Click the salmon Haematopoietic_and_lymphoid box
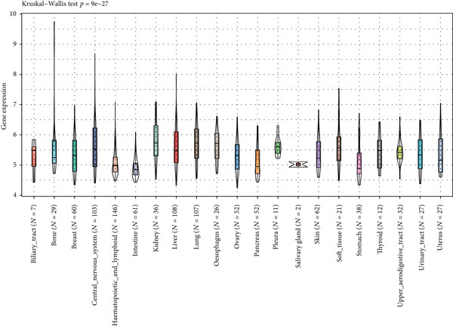Viewport: 453px width, 326px height. [x=115, y=165]
